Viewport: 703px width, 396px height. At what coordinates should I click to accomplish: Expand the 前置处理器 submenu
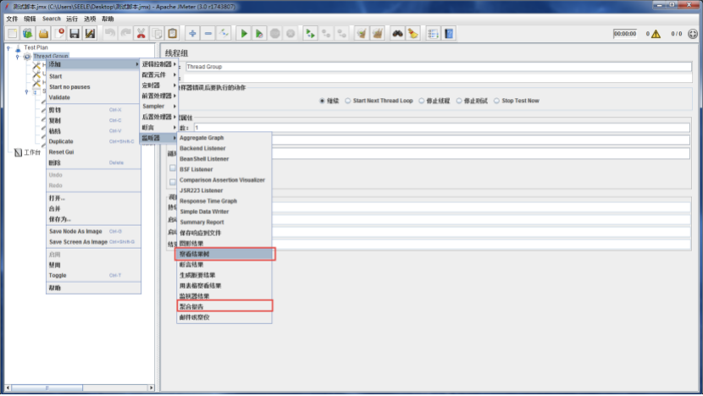click(x=159, y=96)
